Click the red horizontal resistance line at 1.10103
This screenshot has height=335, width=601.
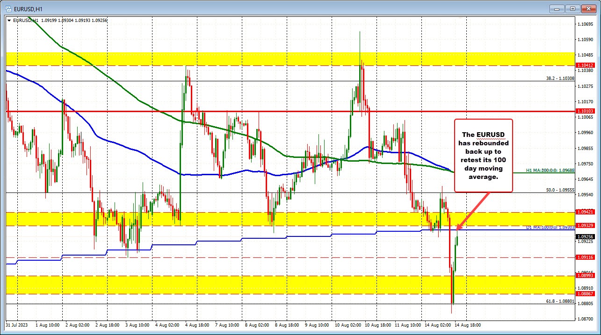point(281,111)
